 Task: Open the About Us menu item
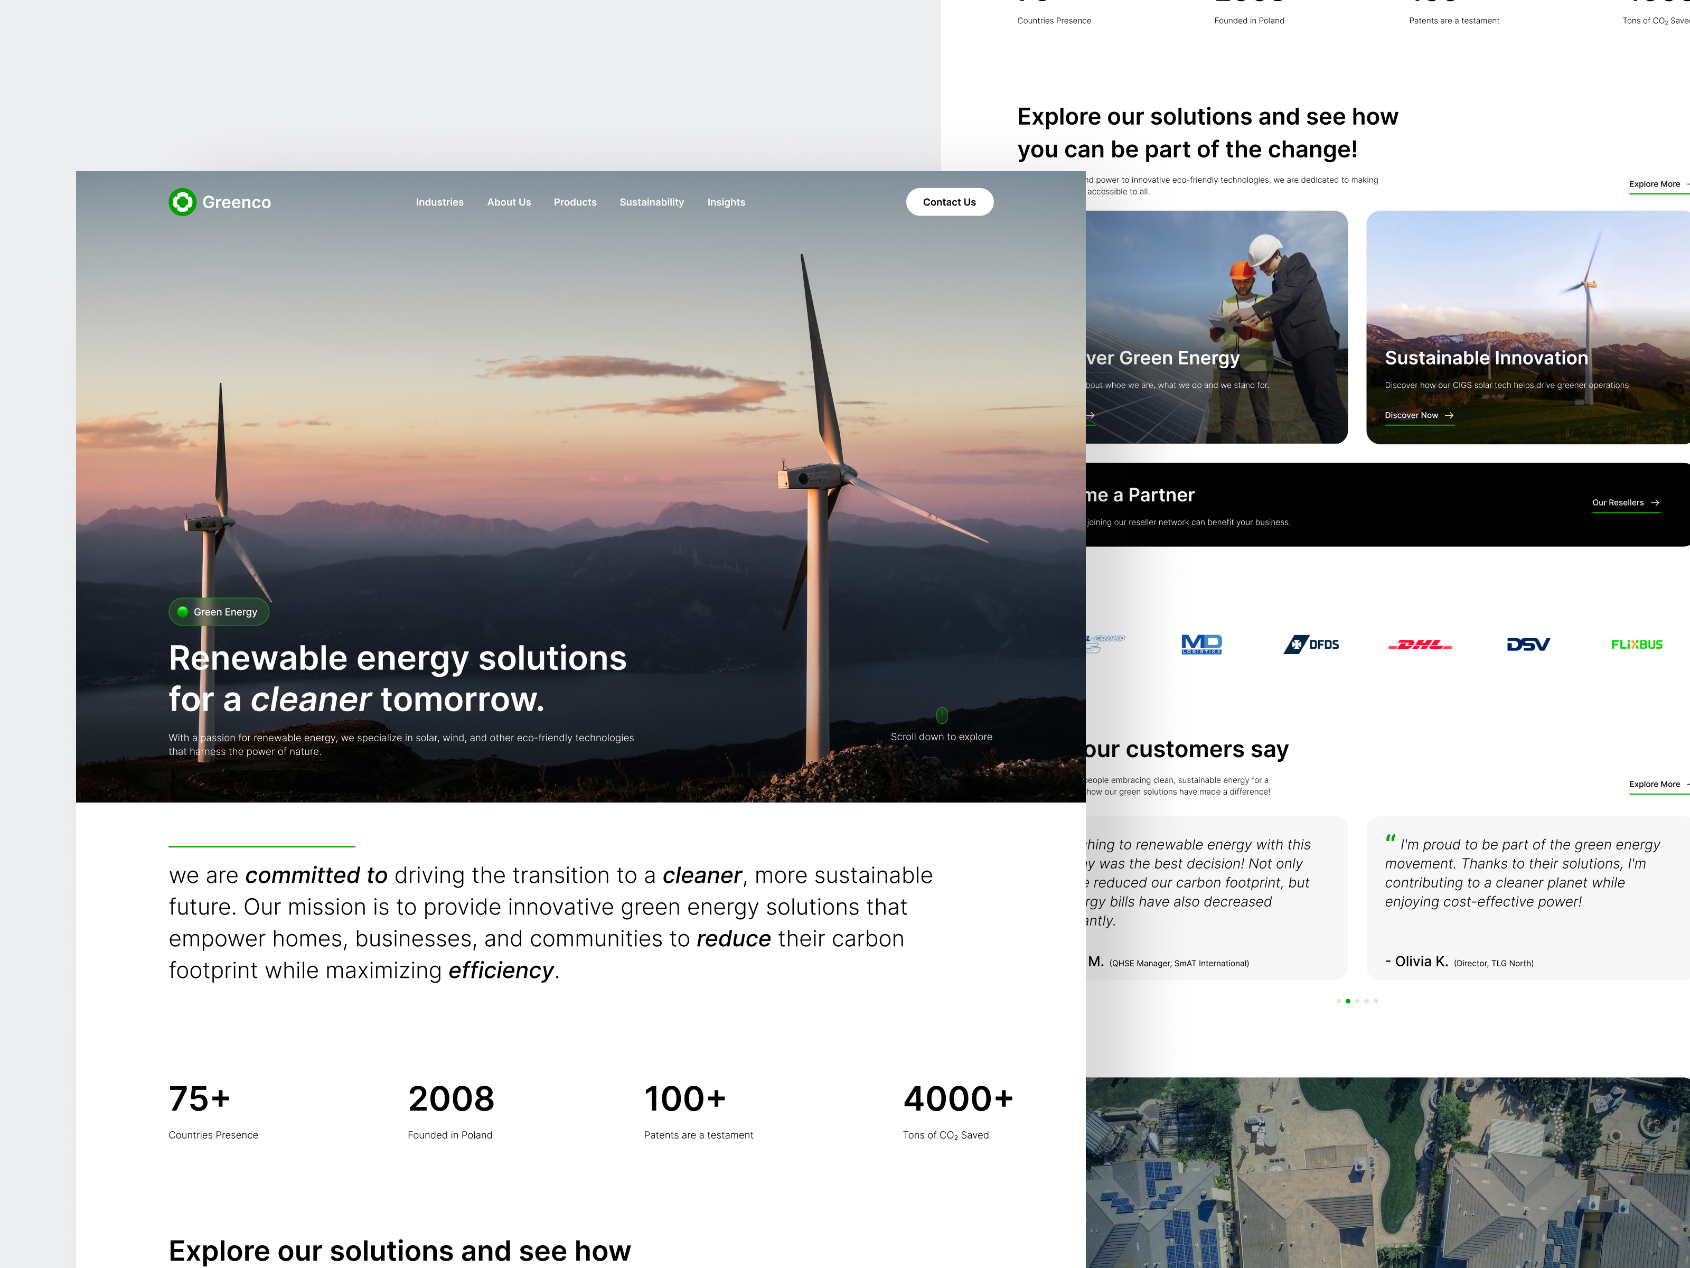[x=509, y=202]
